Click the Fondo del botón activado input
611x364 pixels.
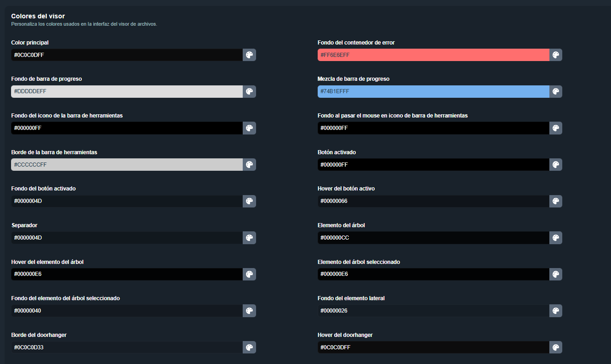pyautogui.click(x=126, y=201)
